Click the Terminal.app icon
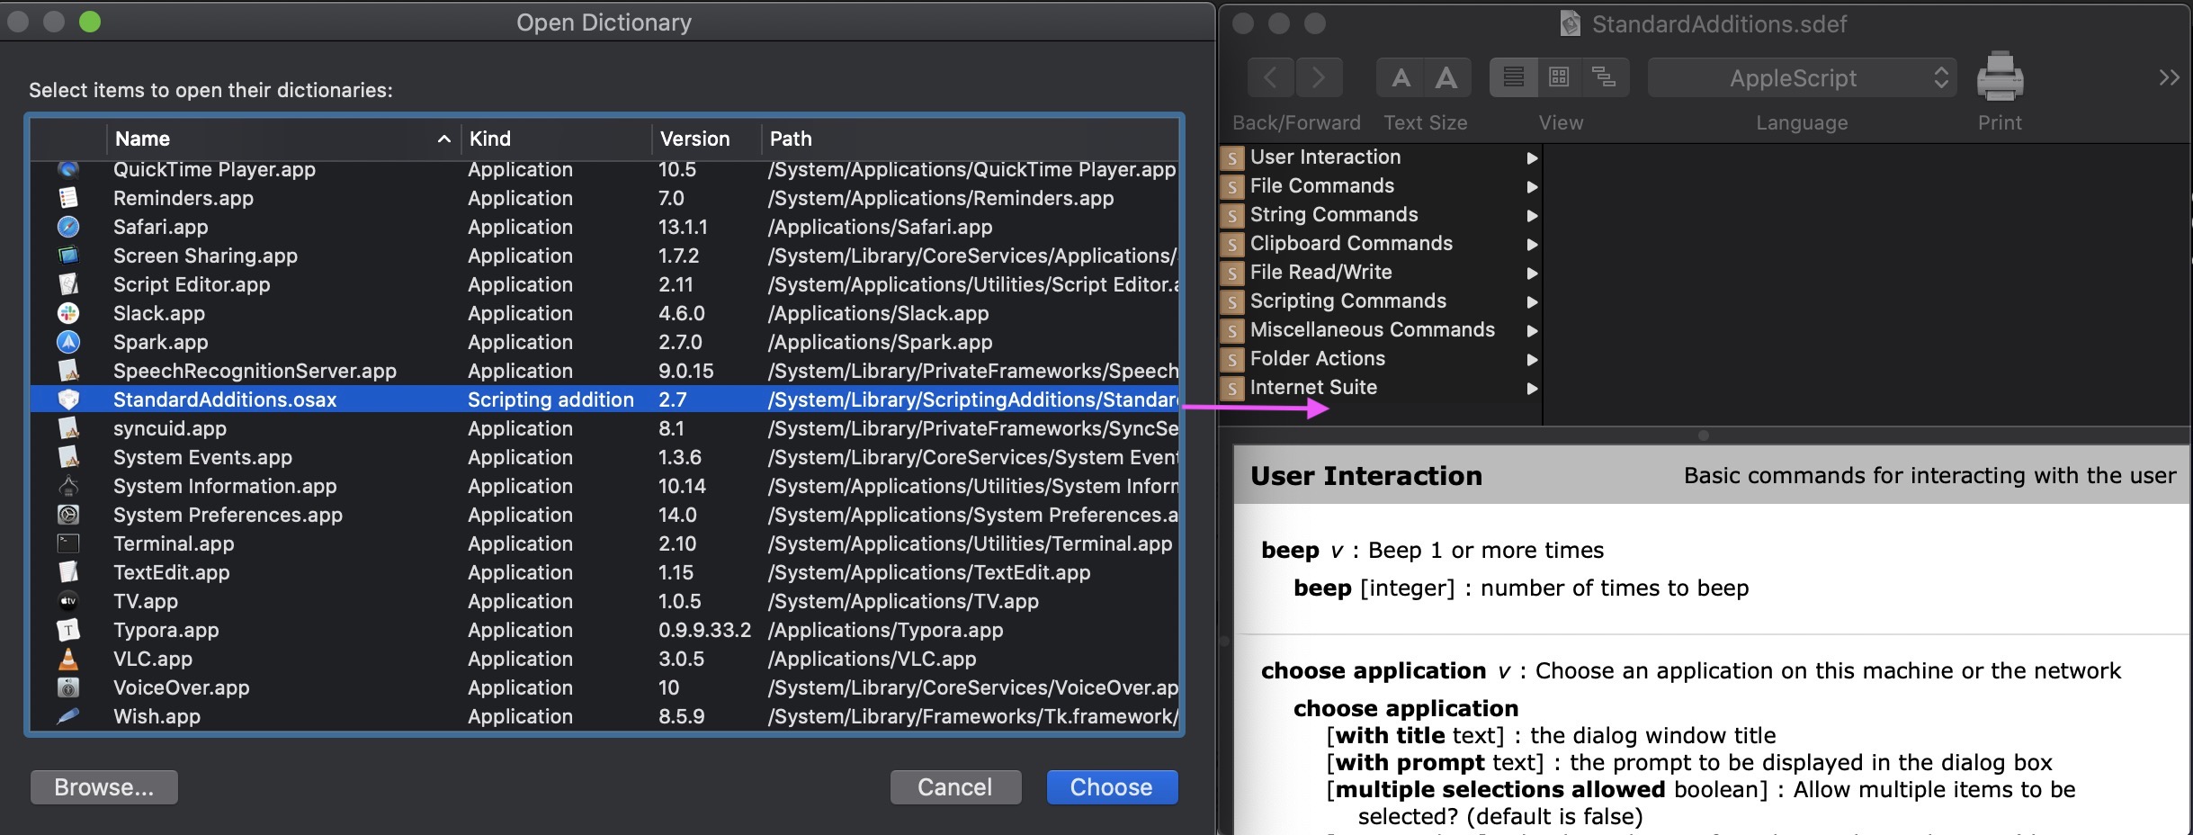2193x835 pixels. coord(68,543)
